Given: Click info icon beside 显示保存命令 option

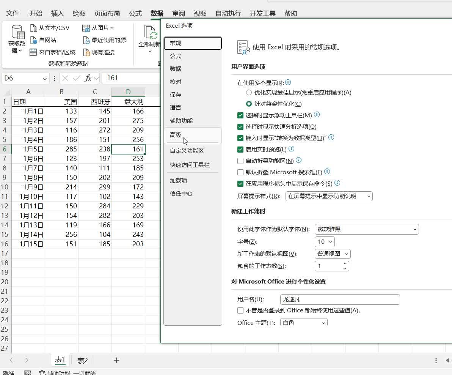Looking at the screenshot, I should tap(337, 183).
